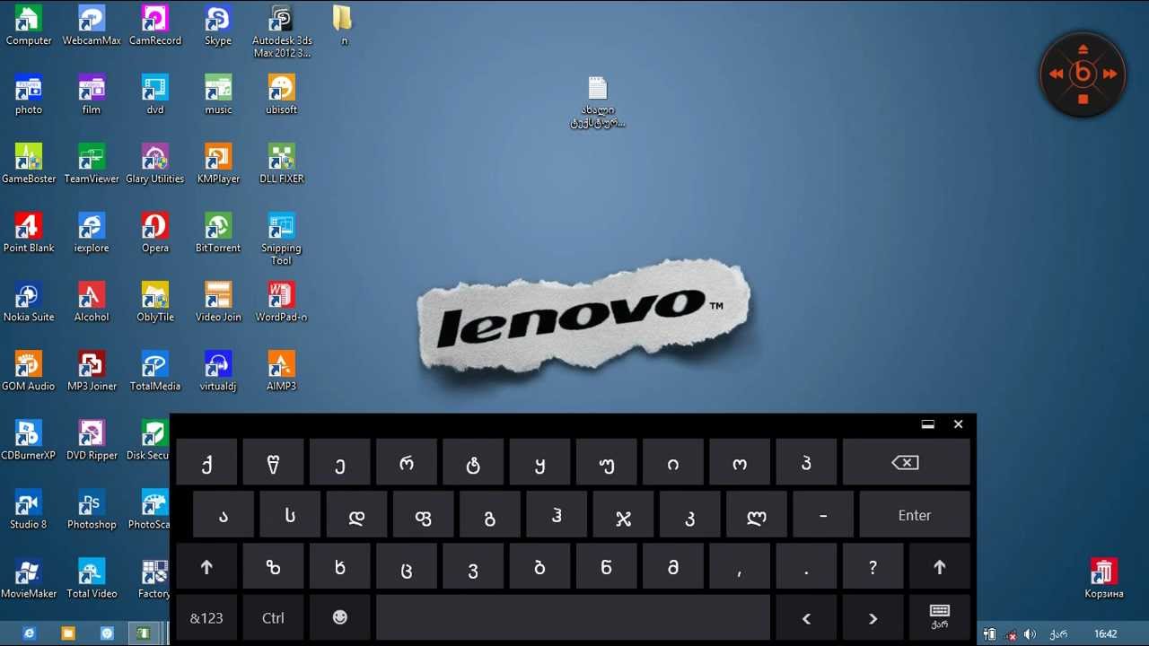Viewport: 1149px width, 646px height.
Task: Select the DLL FIXER desktop icon
Action: pos(282,163)
